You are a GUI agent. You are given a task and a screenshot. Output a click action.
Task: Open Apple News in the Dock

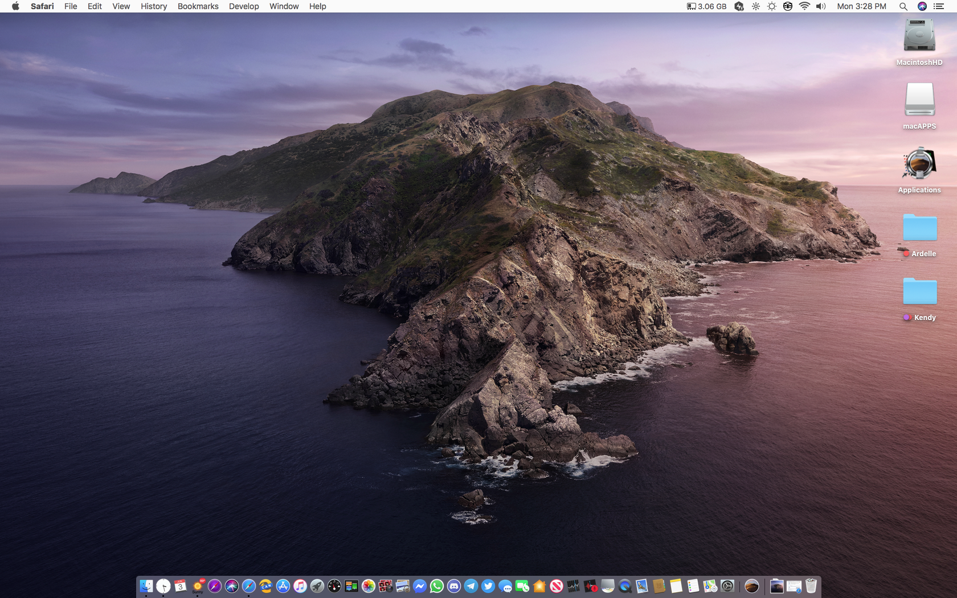557,586
